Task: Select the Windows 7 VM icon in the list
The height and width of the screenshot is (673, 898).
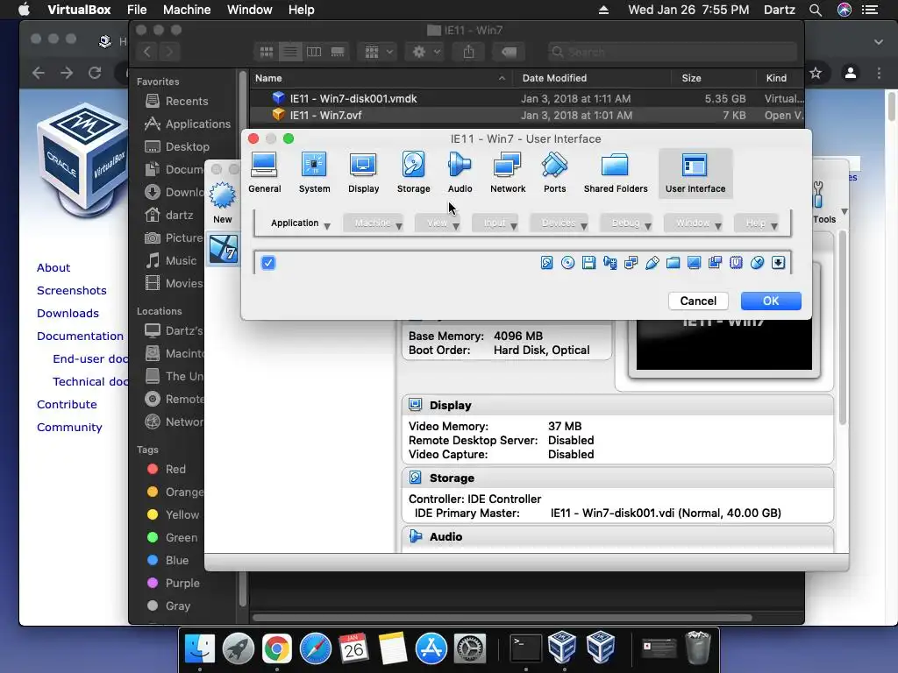Action: (x=223, y=250)
